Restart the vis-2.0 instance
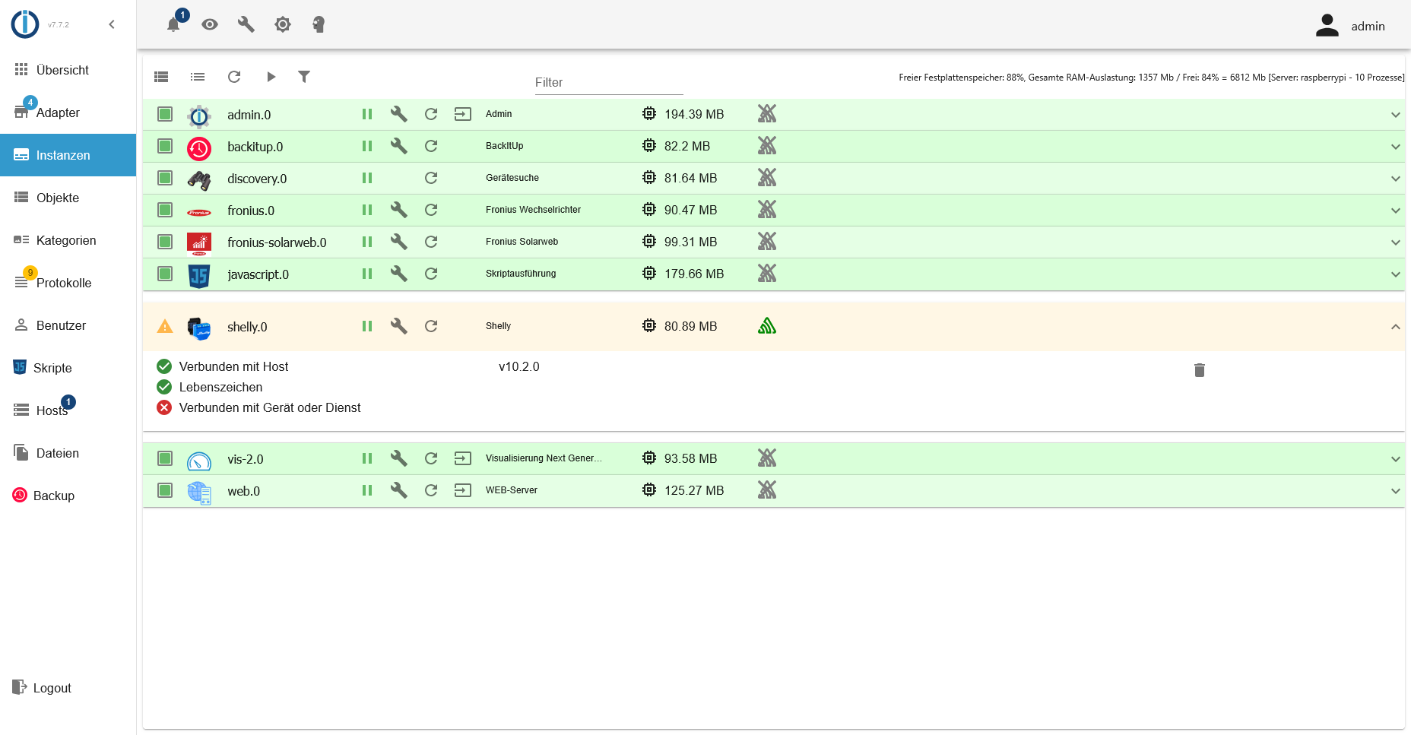This screenshot has height=735, width=1411. (x=431, y=458)
